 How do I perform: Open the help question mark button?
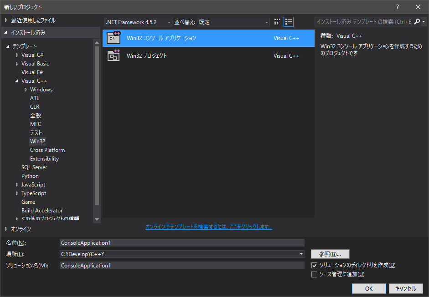397,7
